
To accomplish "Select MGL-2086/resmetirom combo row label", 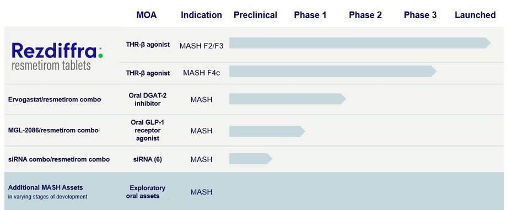I will click(x=53, y=130).
